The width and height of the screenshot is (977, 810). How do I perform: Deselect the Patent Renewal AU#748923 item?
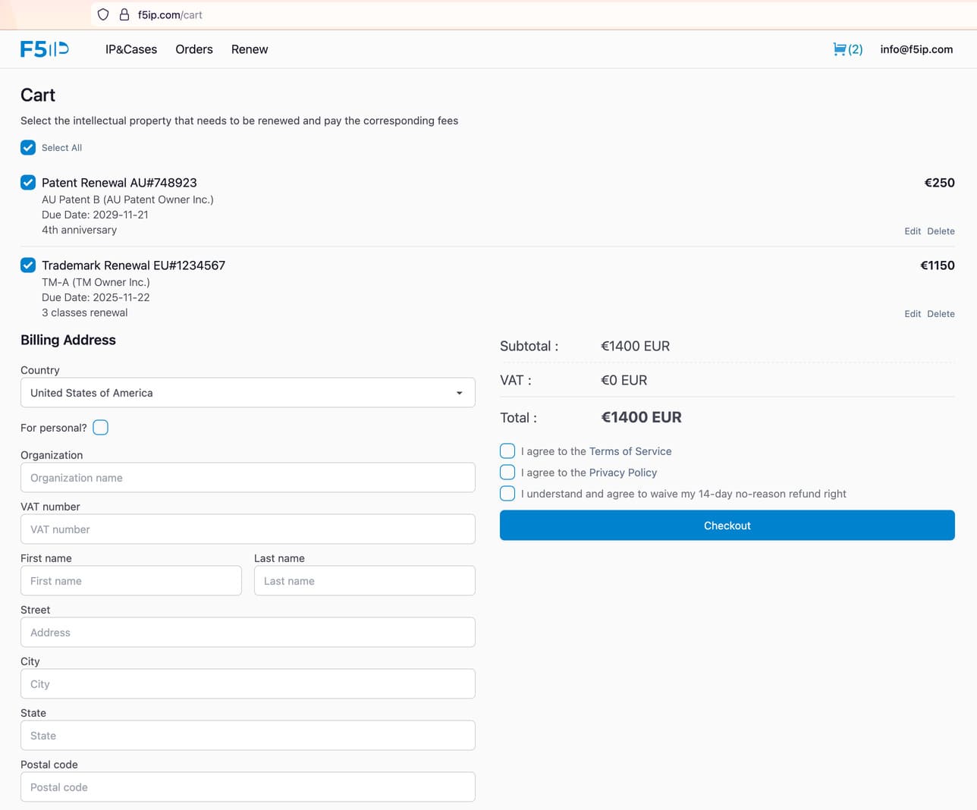pos(28,182)
